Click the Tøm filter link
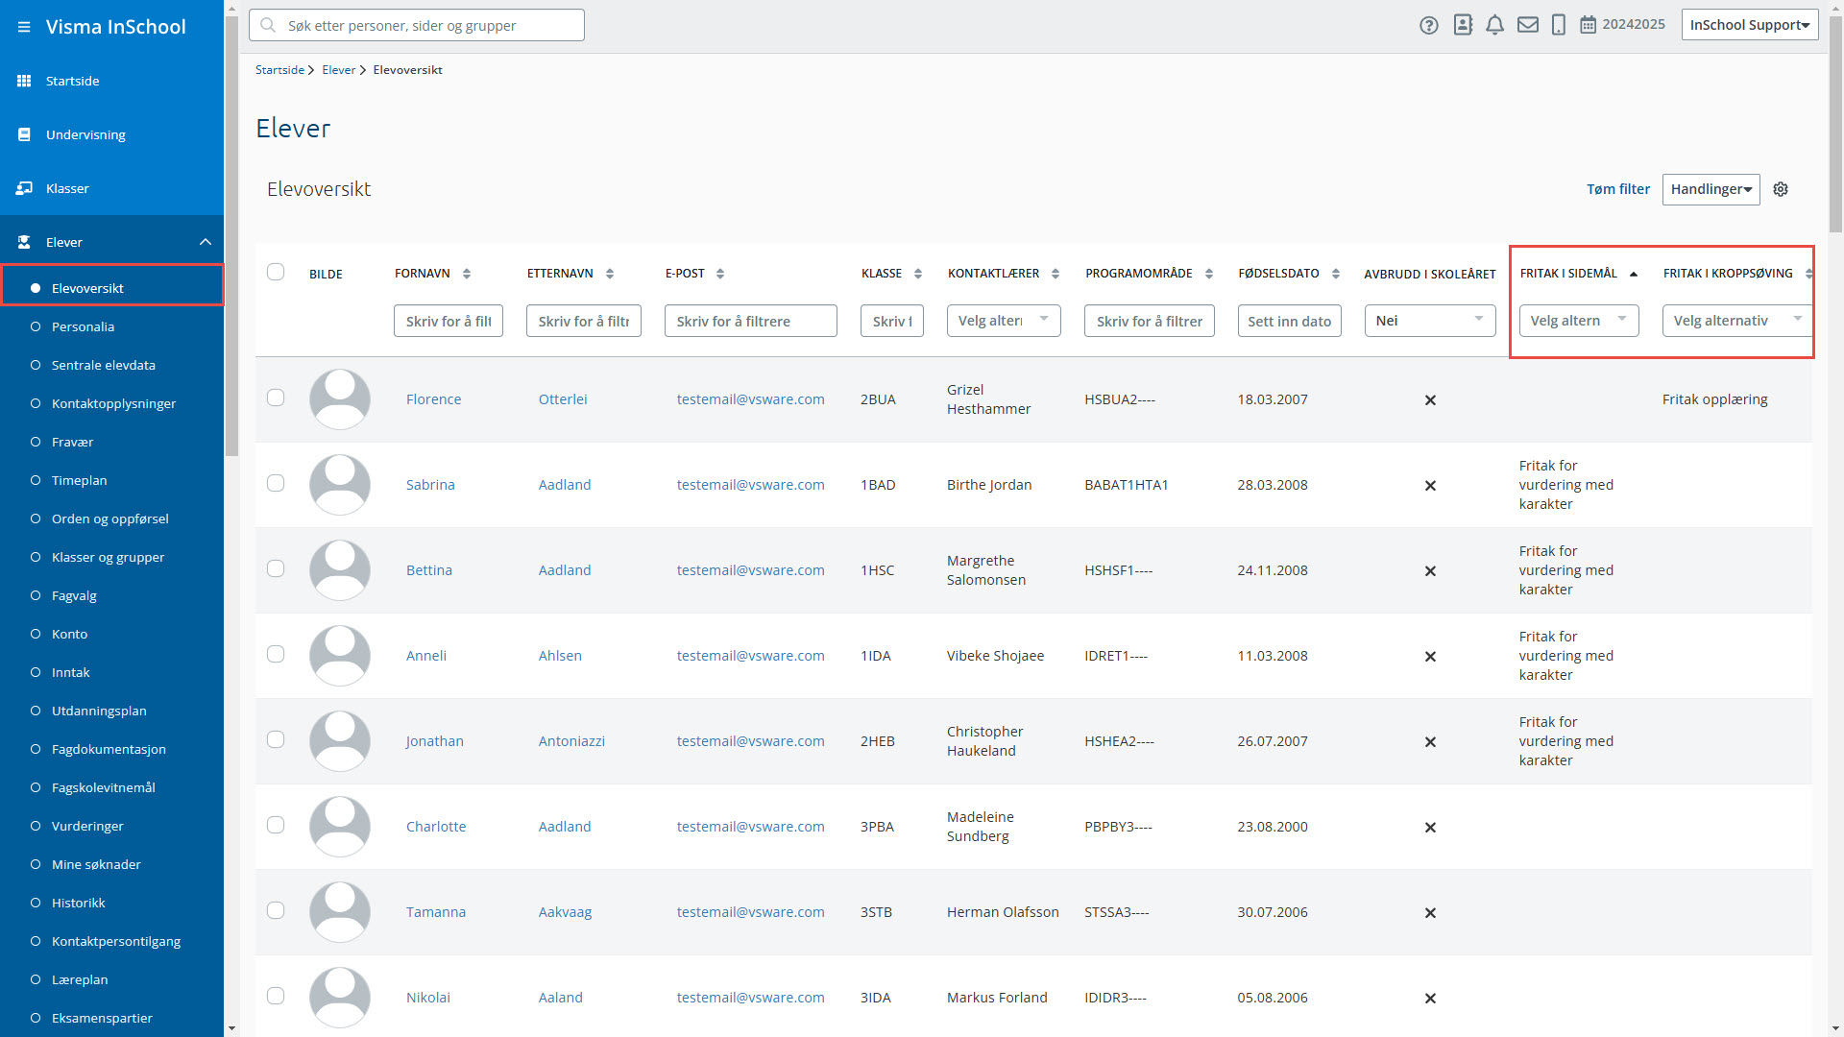Image resolution: width=1844 pixels, height=1037 pixels. coord(1617,189)
